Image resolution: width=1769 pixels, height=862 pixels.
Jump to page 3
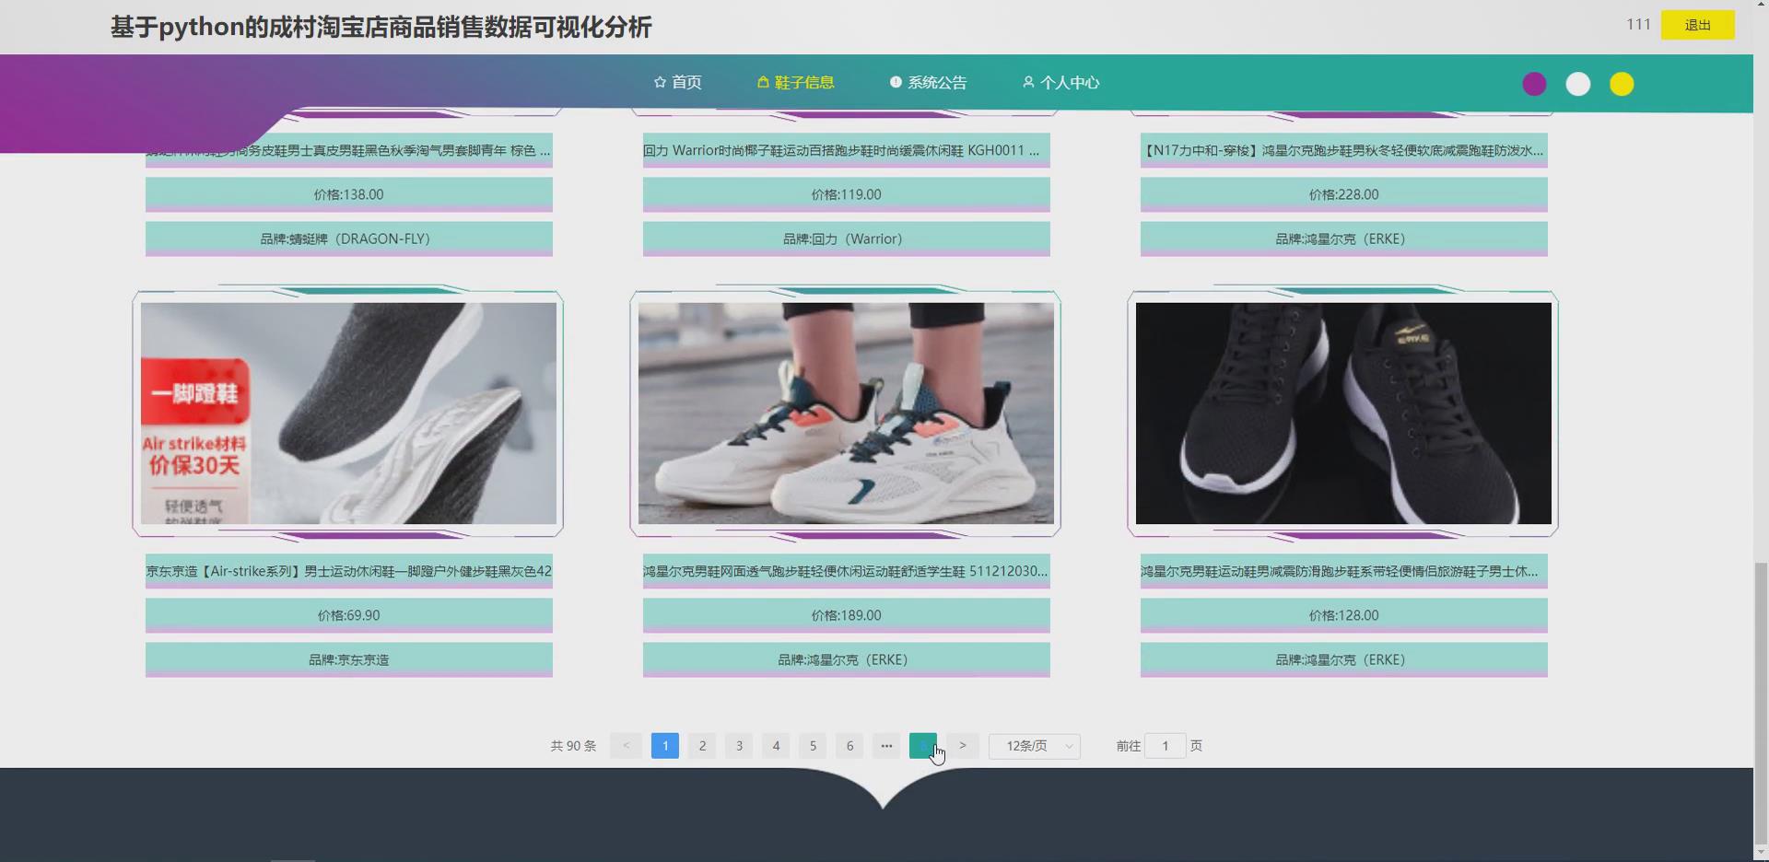tap(739, 746)
